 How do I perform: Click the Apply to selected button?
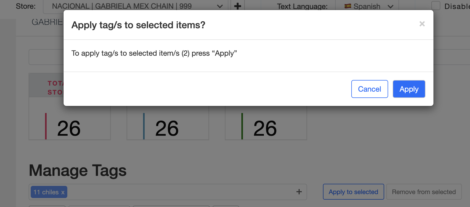pyautogui.click(x=353, y=192)
